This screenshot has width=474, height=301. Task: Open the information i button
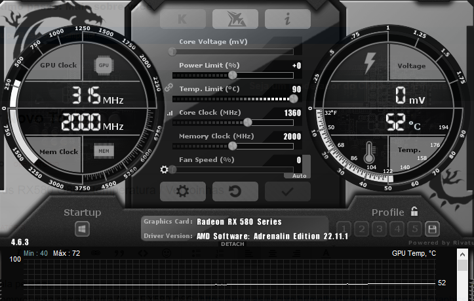(288, 19)
